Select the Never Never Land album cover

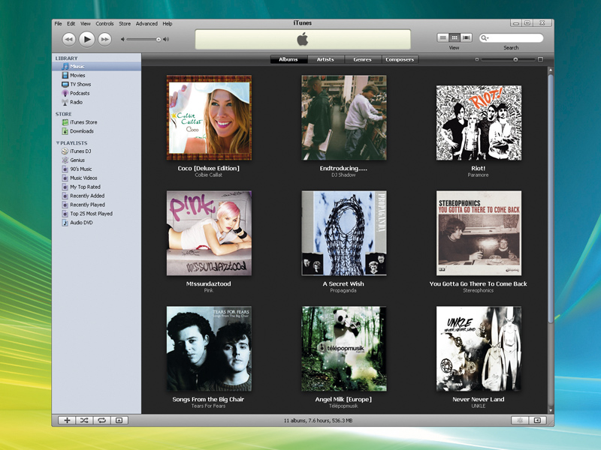click(479, 349)
